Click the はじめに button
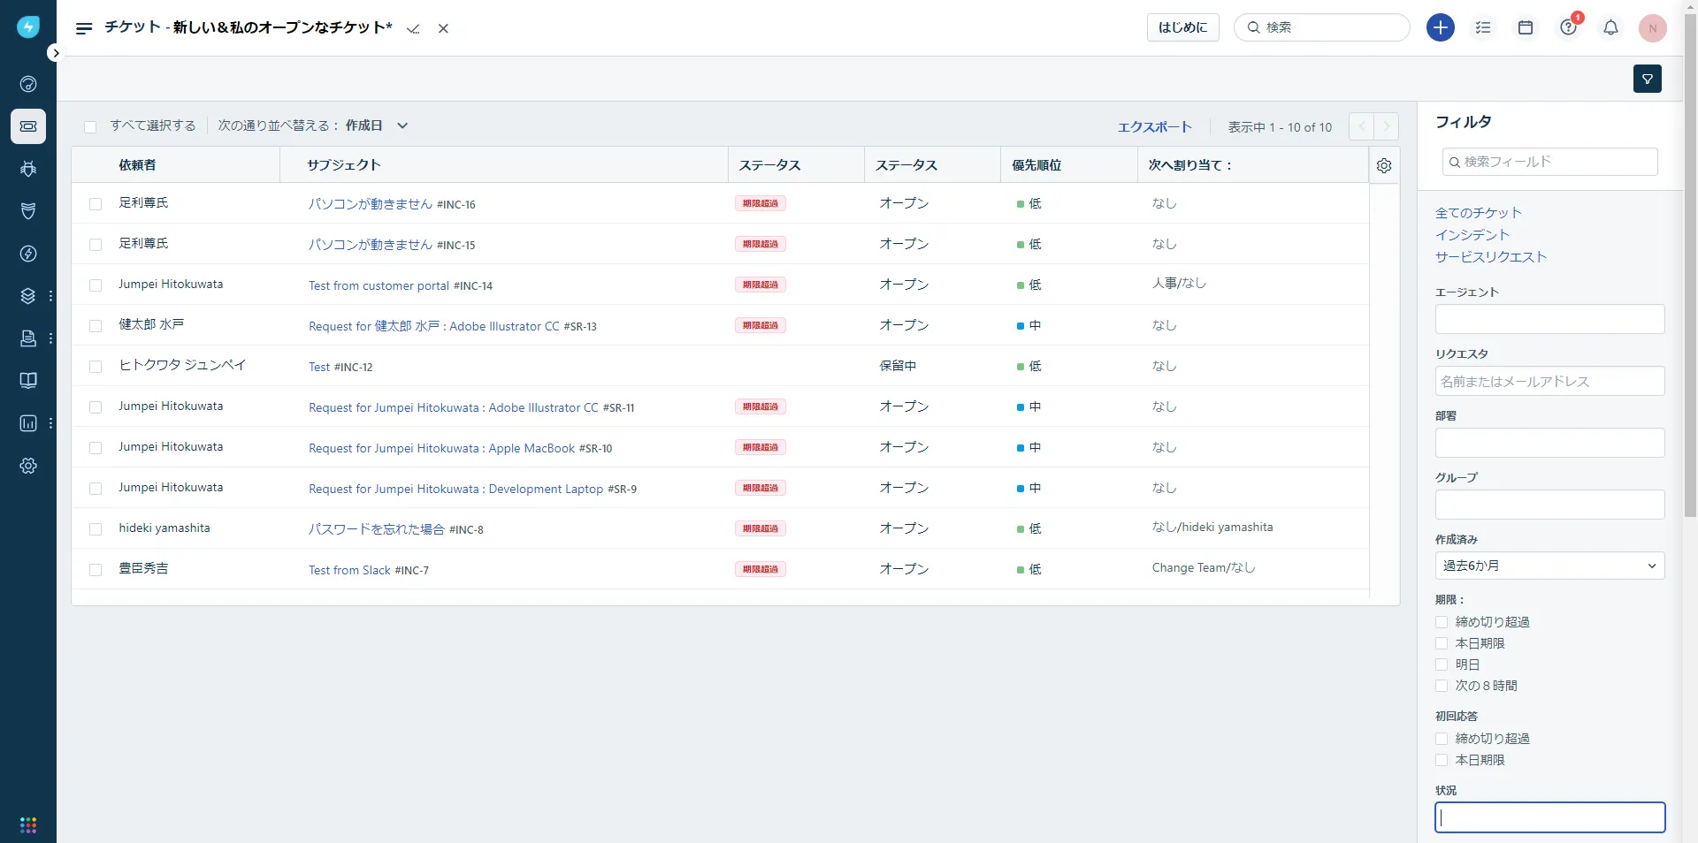This screenshot has width=1698, height=843. [1183, 27]
